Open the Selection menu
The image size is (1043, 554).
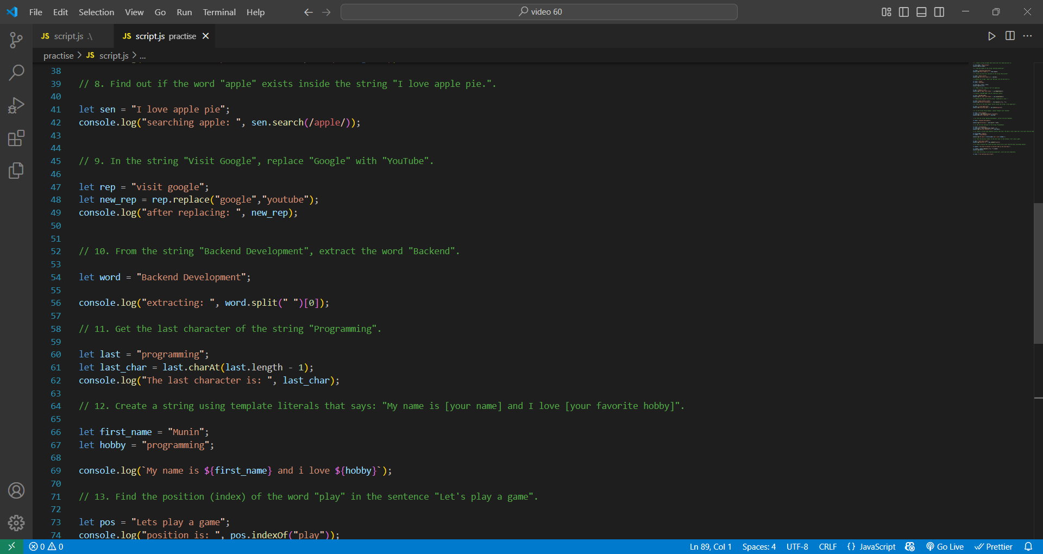[96, 12]
